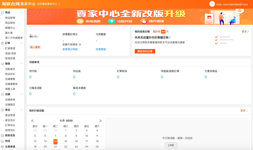Open 提現流水 in sidebar
The height and width of the screenshot is (150, 253).
tap(10, 130)
